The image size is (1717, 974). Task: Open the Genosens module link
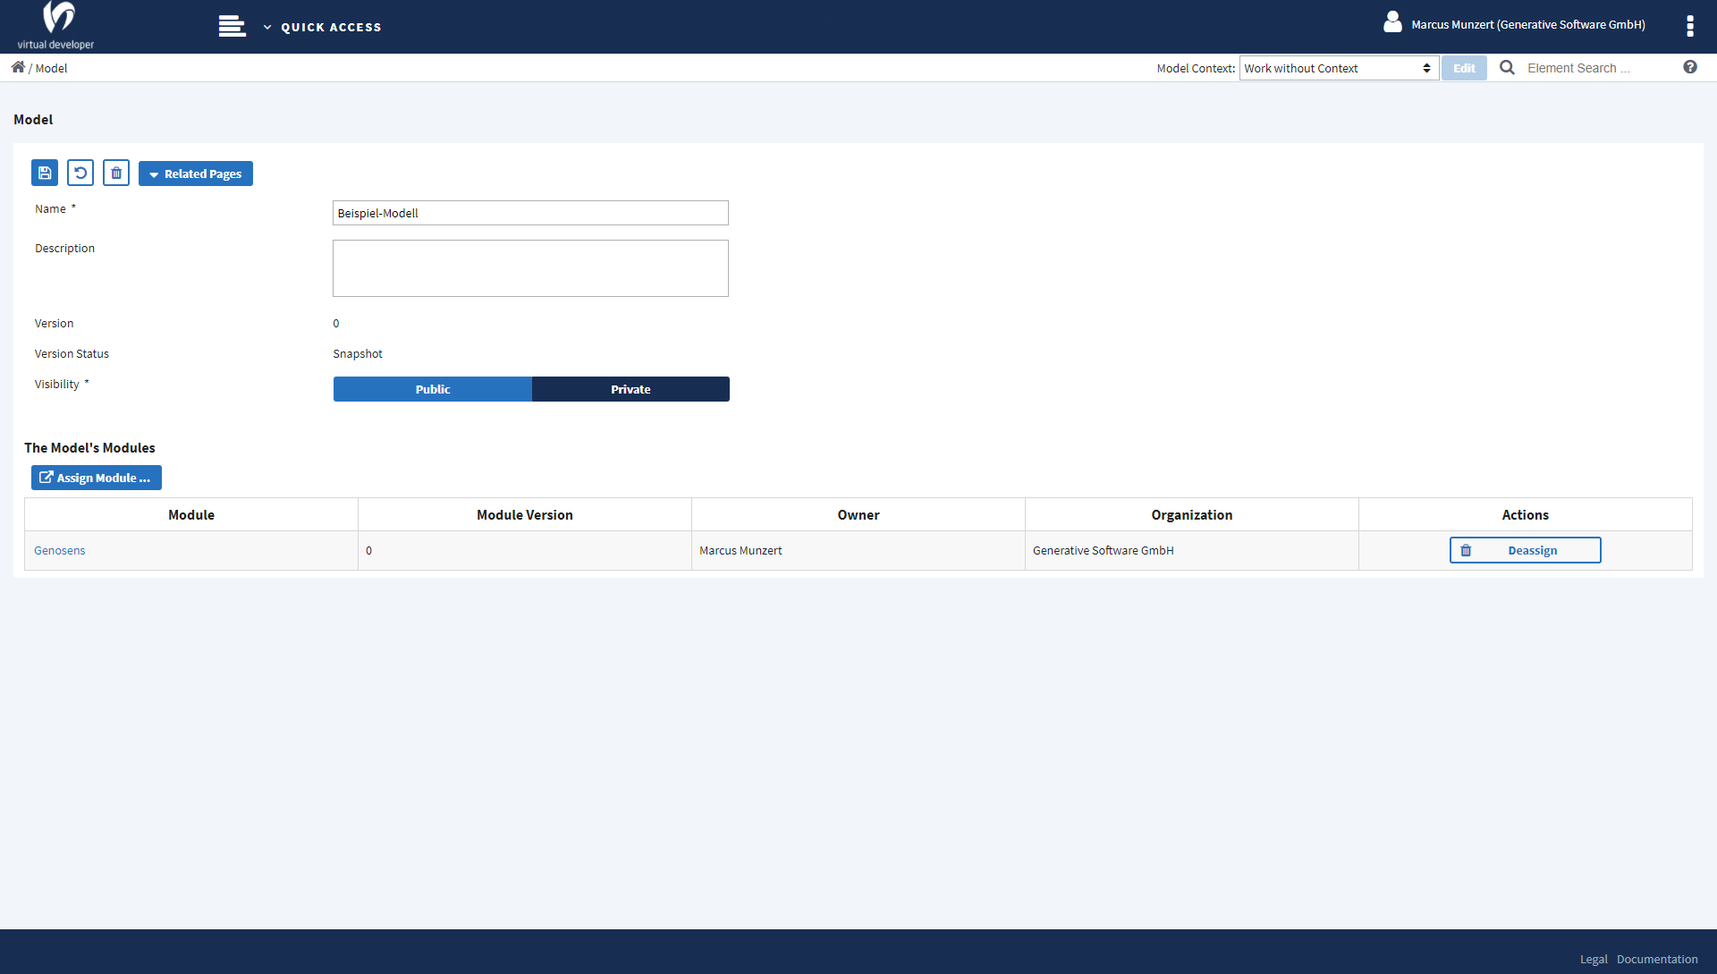click(60, 551)
